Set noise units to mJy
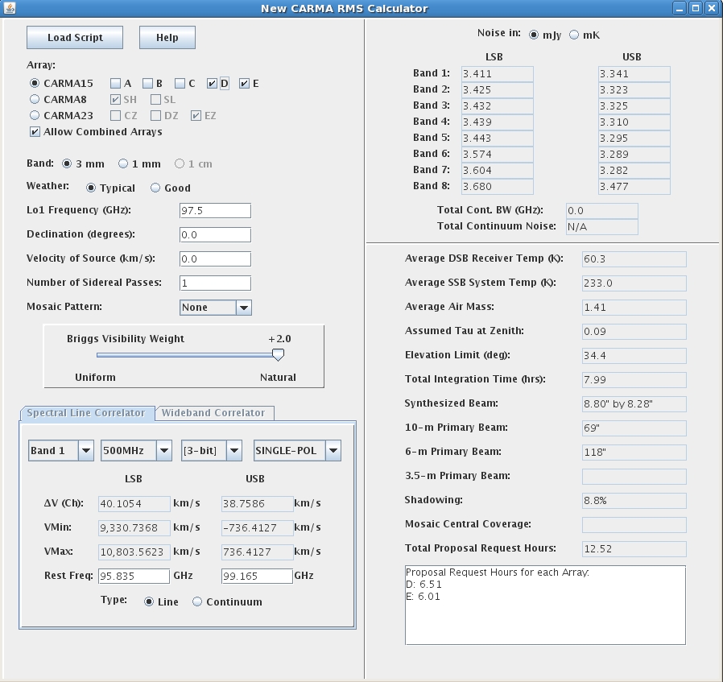 [534, 35]
